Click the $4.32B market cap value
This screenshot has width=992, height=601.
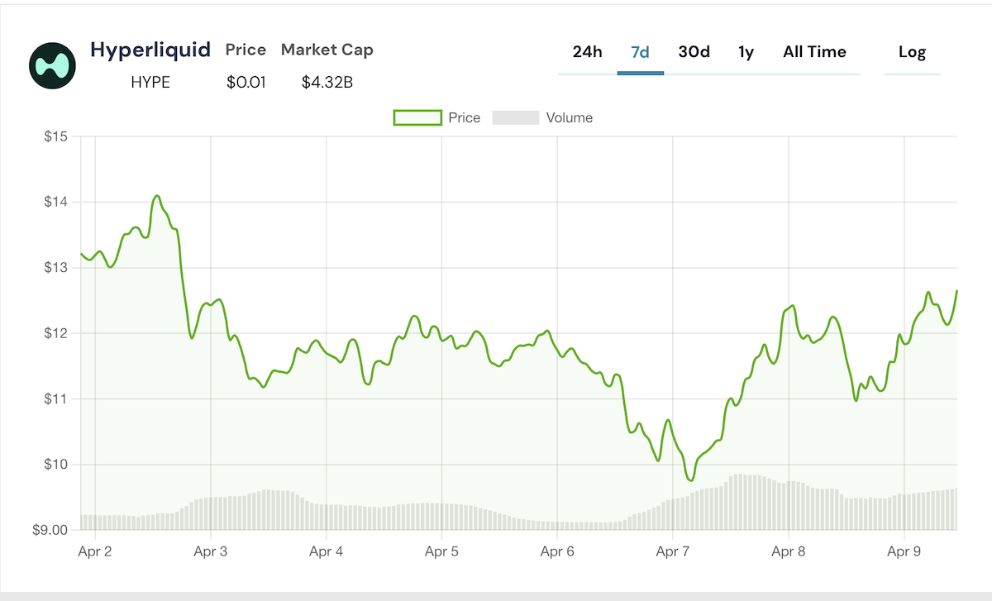327,83
